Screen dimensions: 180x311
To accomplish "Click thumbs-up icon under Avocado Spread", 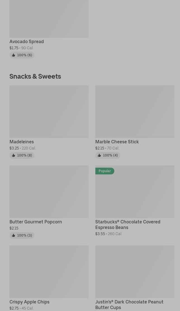I will point(13,55).
